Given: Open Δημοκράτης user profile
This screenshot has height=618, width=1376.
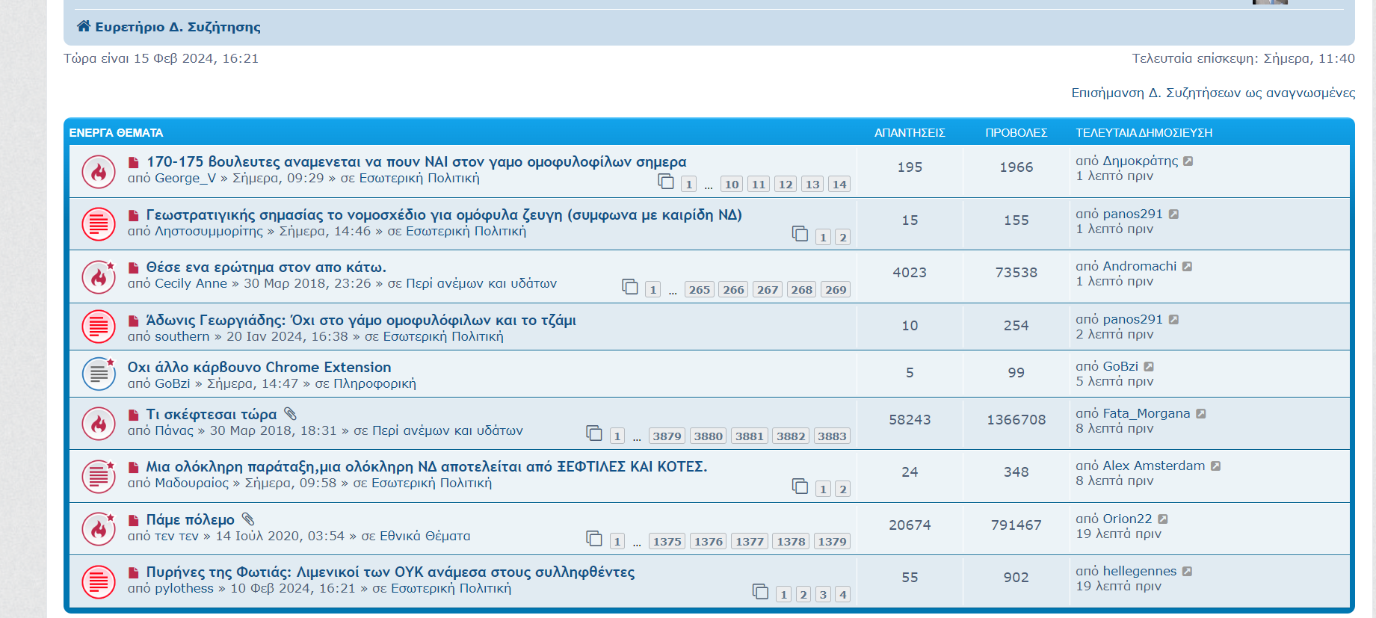Looking at the screenshot, I should 1141,161.
